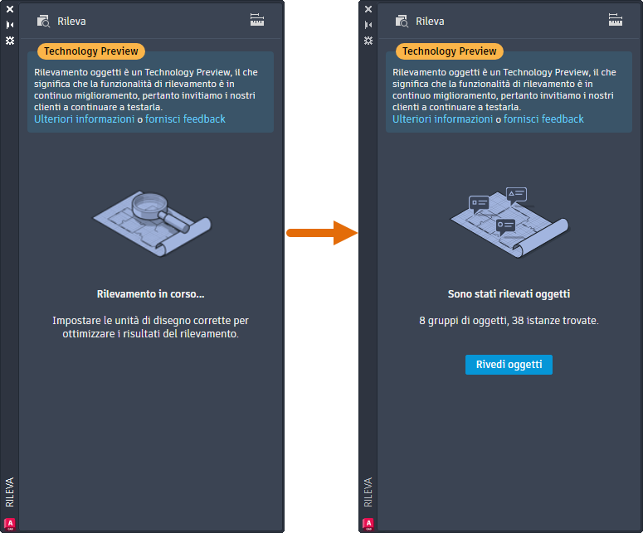Open the drawing units ruler icon in the right panel
The image size is (643, 533).
pos(616,20)
